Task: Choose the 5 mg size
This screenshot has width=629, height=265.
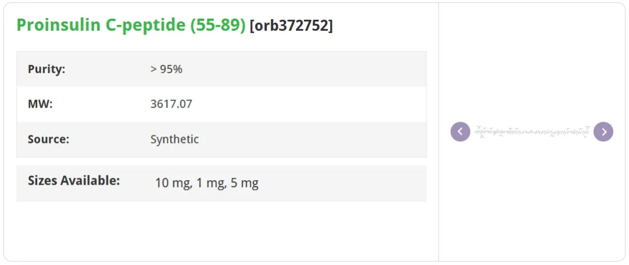Action: coord(245,183)
